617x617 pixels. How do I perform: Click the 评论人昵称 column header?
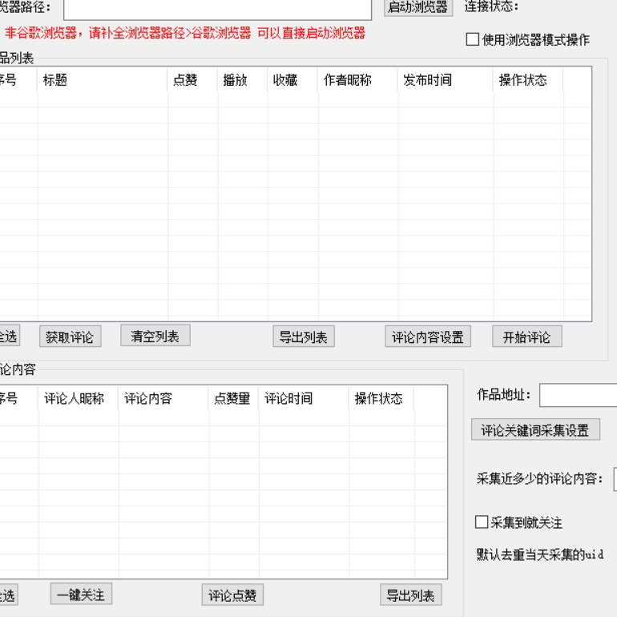tap(78, 398)
